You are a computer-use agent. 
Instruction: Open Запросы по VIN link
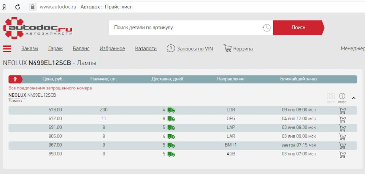pyautogui.click(x=195, y=49)
